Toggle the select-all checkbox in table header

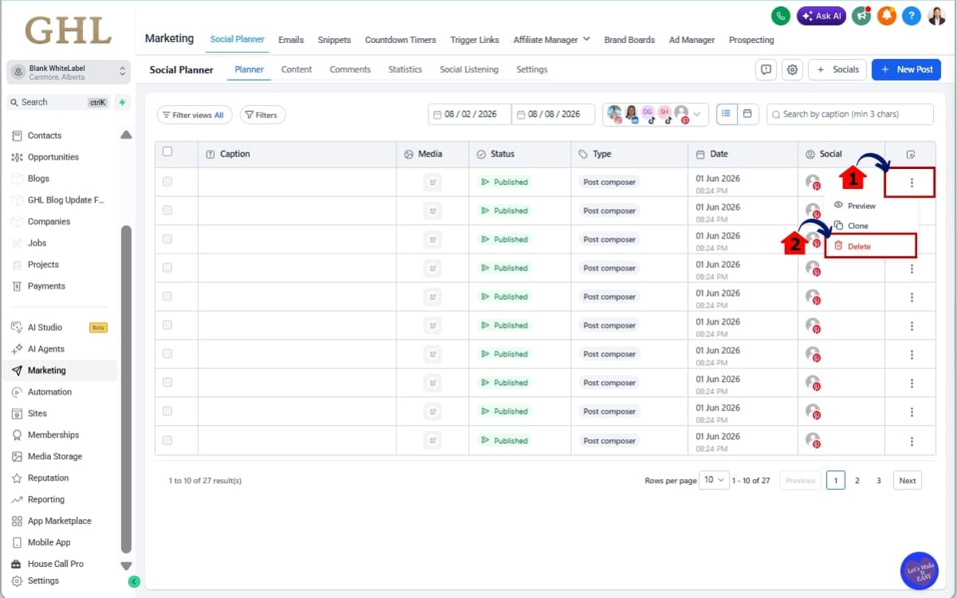coord(167,151)
